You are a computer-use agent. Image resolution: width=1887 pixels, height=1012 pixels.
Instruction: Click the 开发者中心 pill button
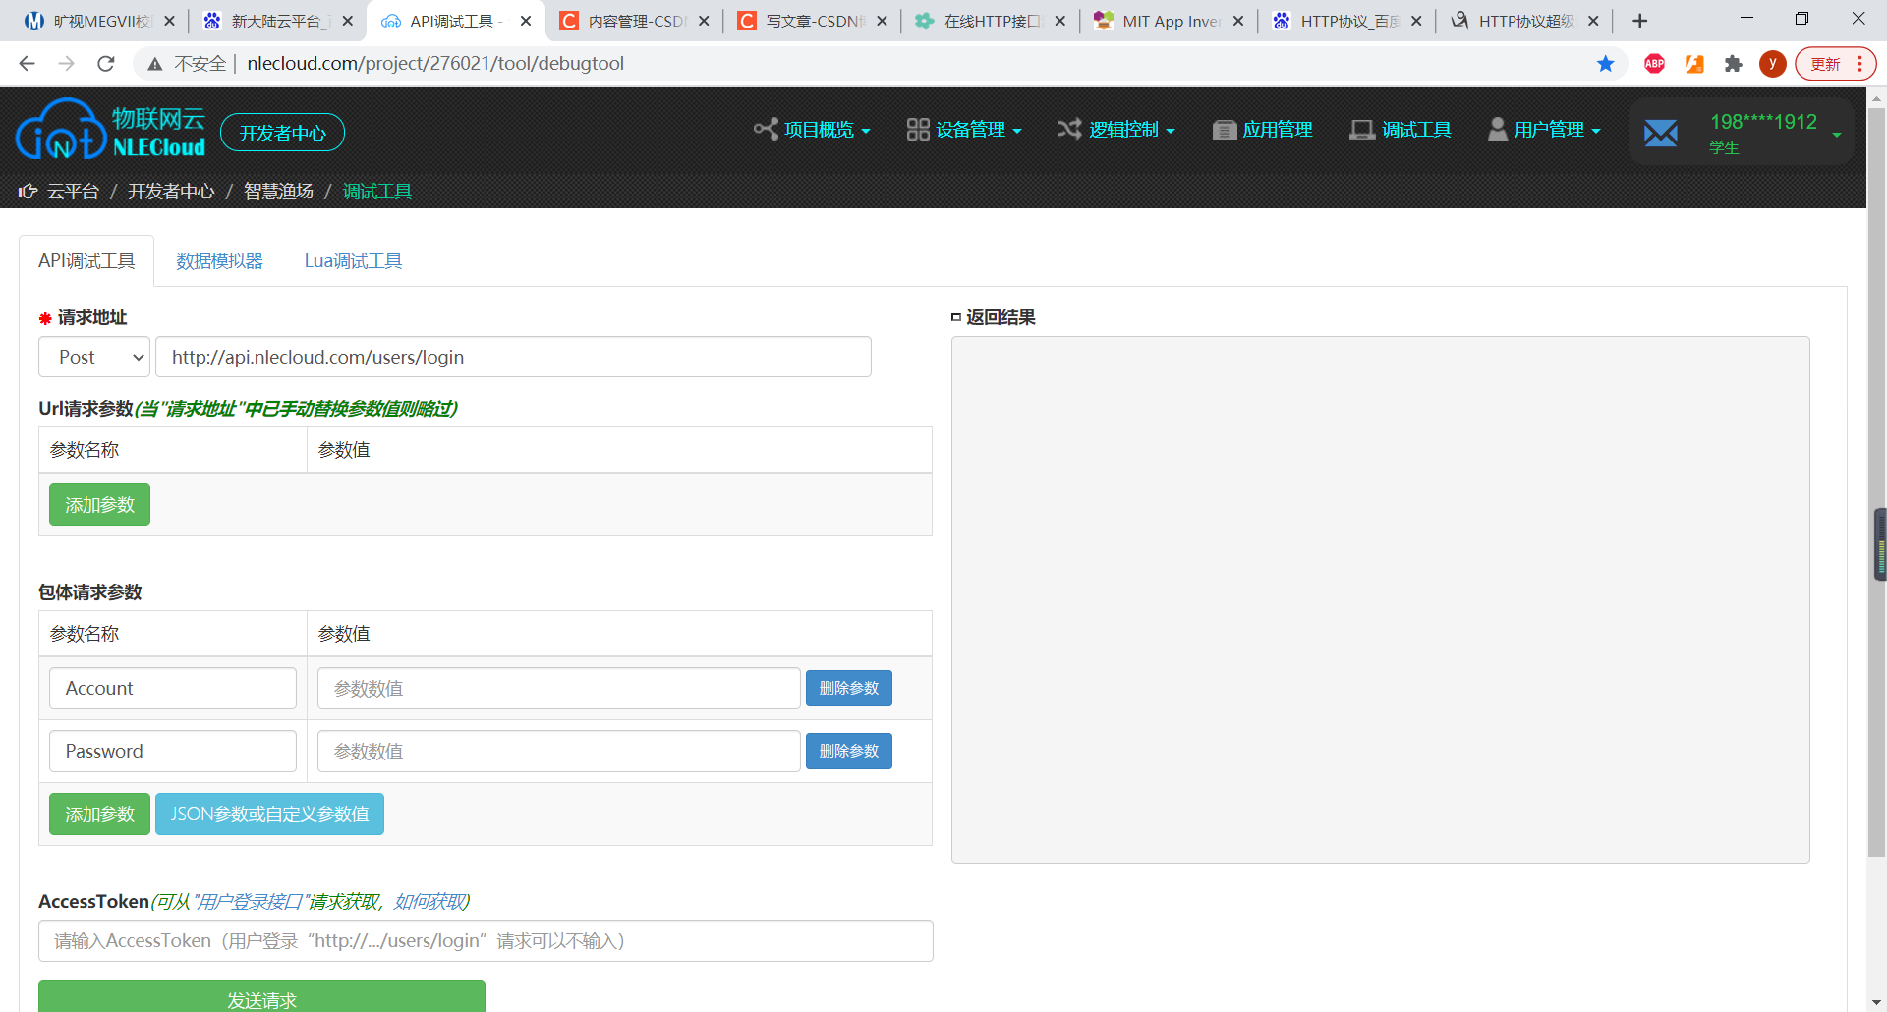click(x=282, y=133)
